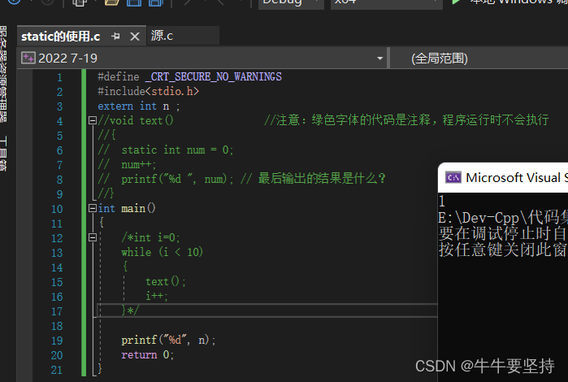
Task: Collapse the comment block starting at line 12
Action: (x=114, y=237)
